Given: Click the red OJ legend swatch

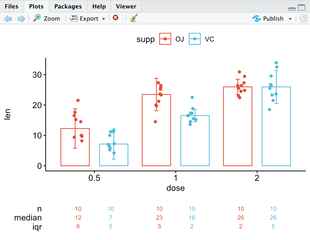Looking at the screenshot, I should (165, 39).
